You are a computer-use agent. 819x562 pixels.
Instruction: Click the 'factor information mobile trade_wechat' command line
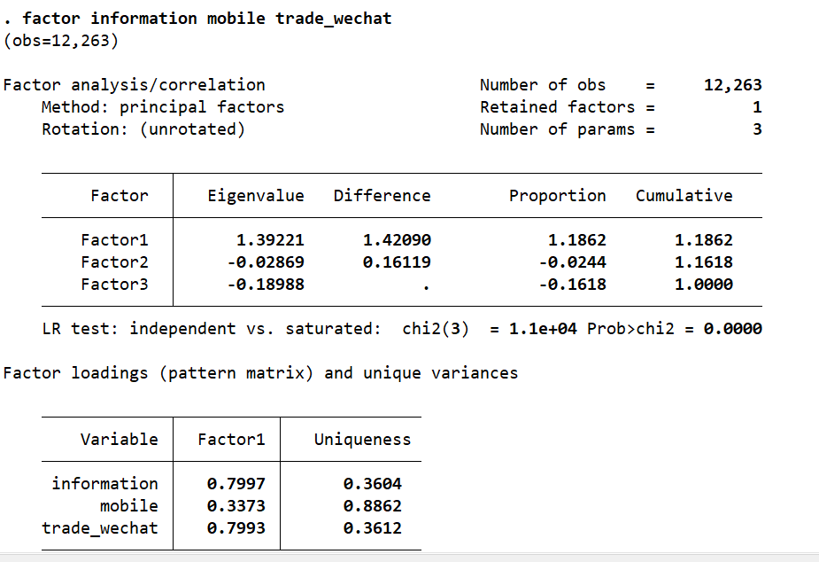pos(206,19)
